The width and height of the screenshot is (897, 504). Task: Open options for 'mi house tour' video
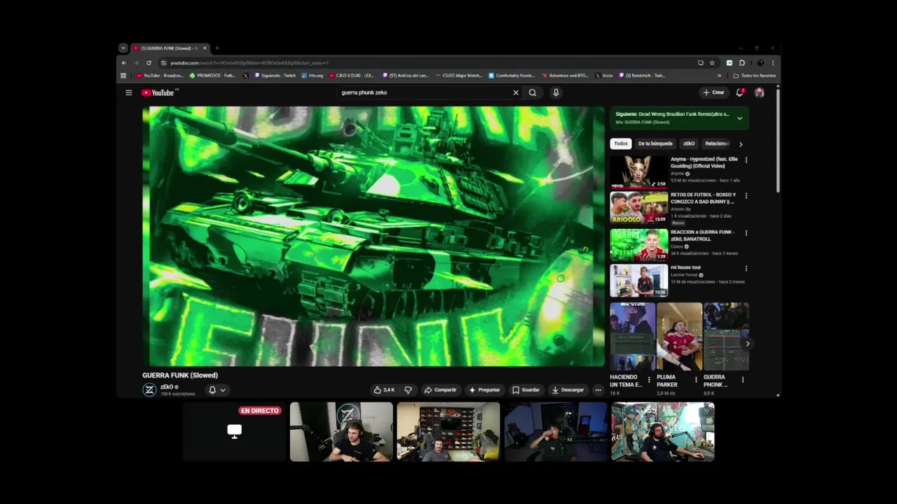click(x=746, y=268)
